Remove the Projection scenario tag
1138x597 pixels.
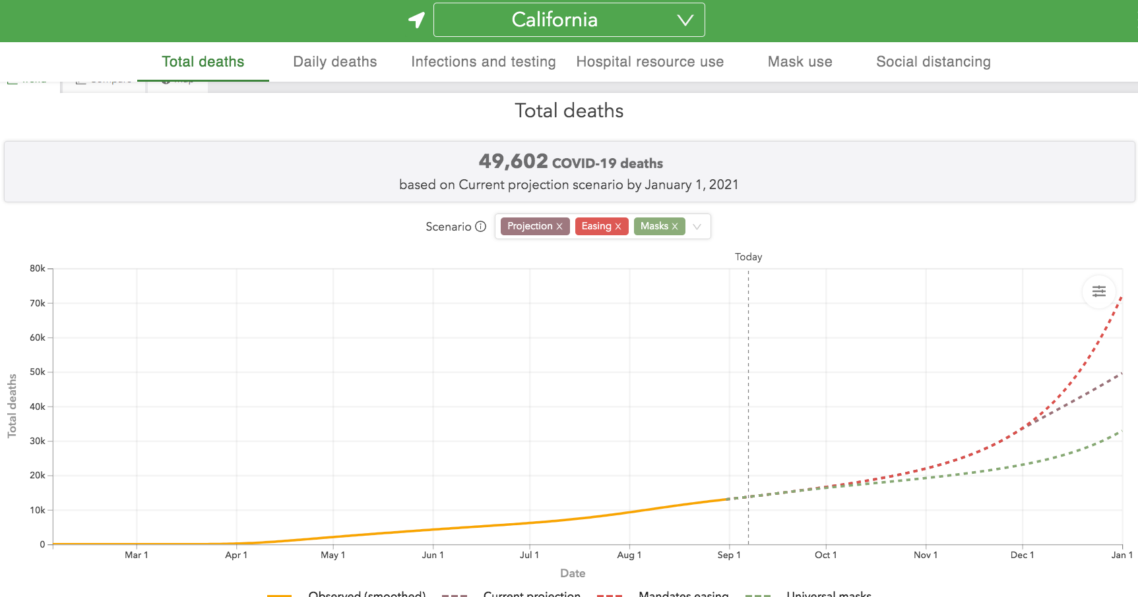pyautogui.click(x=559, y=227)
